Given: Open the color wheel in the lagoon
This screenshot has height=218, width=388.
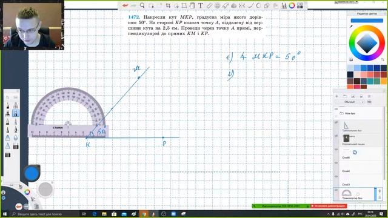Looking at the screenshot, I should point(27,192).
